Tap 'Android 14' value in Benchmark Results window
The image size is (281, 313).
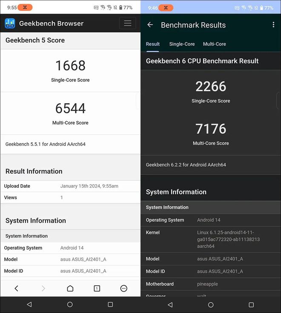tap(209, 220)
